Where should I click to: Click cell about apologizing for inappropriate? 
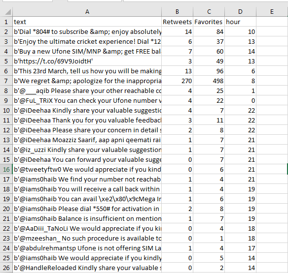click(87, 81)
